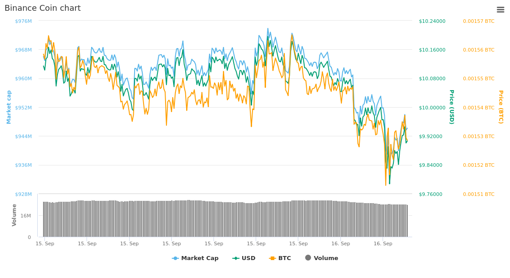Click the $9.92000 price axis label
The image size is (510, 278).
pos(431,136)
